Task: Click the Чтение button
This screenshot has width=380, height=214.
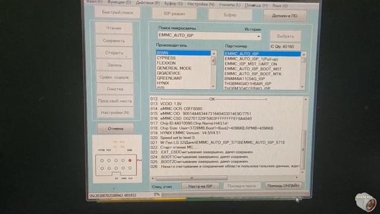Action: coord(113,28)
